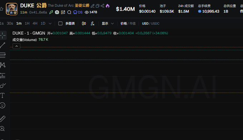Image resolution: width=243 pixels, height=140 pixels.
Task: Click the 24h volume value $1.5M
Action: coord(183,11)
